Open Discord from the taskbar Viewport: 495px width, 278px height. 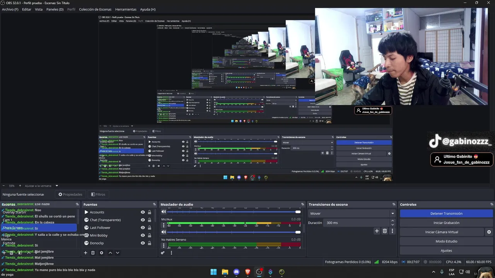(236, 272)
